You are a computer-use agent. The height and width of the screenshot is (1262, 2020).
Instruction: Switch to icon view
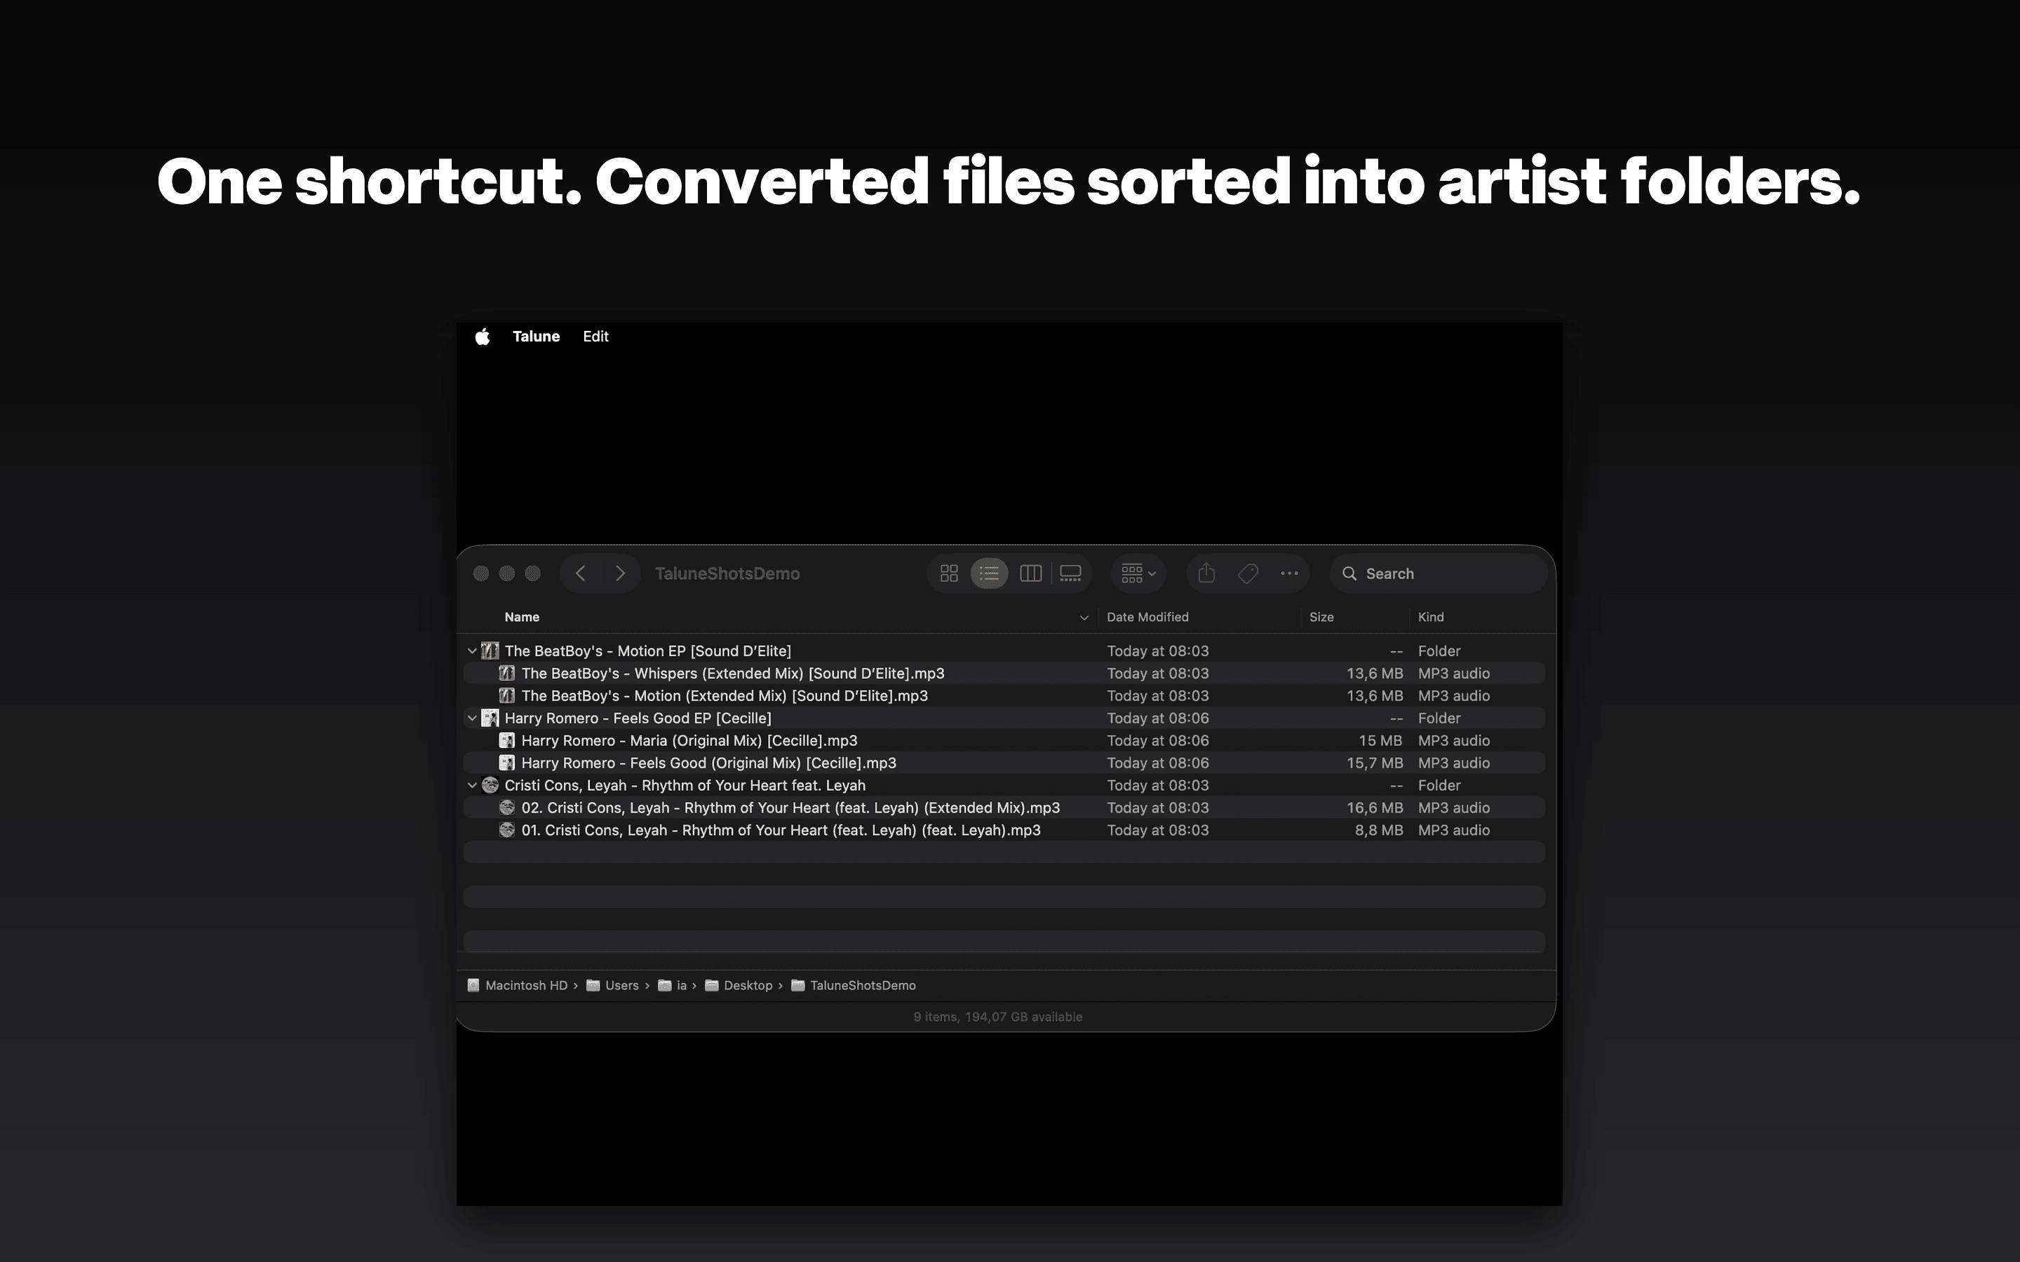(949, 574)
